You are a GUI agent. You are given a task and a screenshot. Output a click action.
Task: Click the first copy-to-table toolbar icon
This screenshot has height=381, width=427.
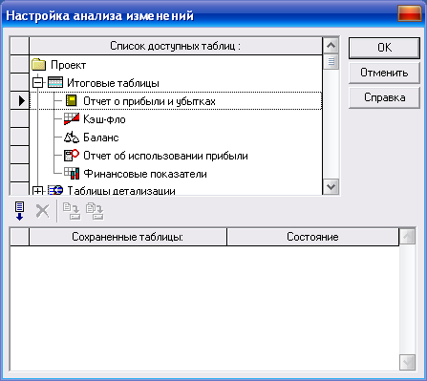(72, 211)
